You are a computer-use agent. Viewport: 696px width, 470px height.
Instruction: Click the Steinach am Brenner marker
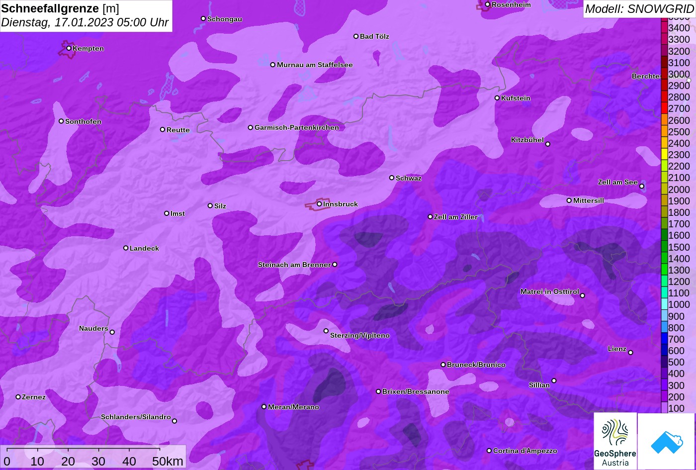point(335,265)
